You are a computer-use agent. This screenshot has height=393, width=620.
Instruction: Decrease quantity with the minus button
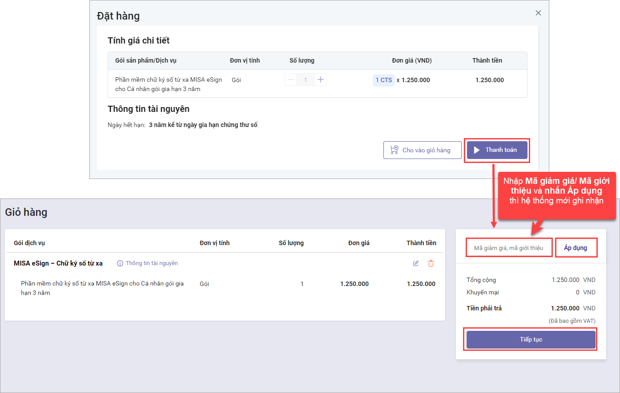(291, 80)
